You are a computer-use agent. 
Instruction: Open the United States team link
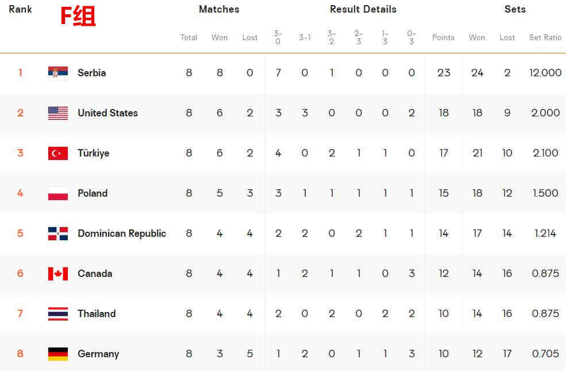coord(107,113)
